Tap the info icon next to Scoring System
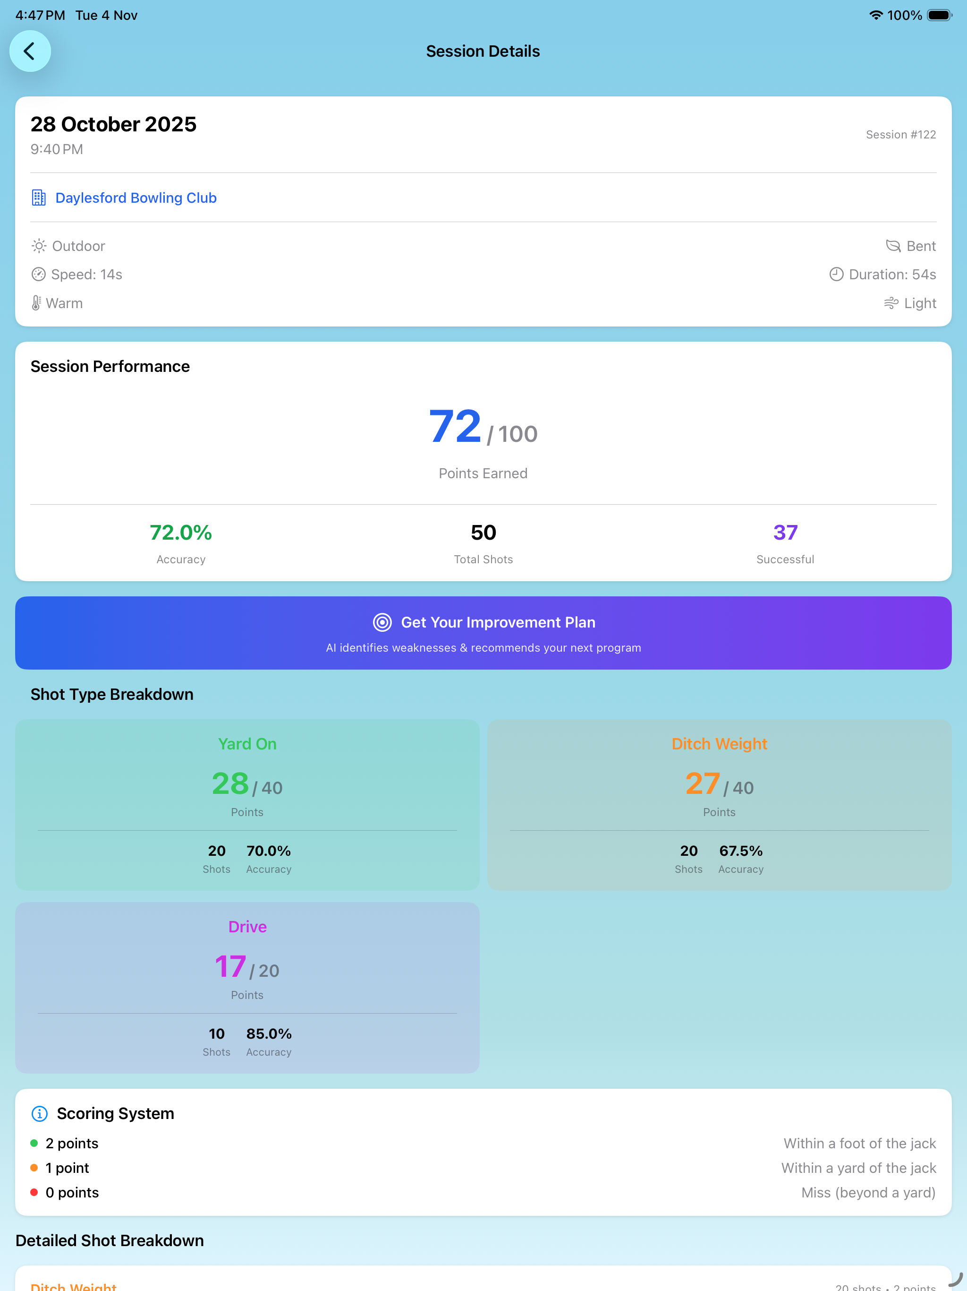The width and height of the screenshot is (967, 1291). pos(39,1114)
